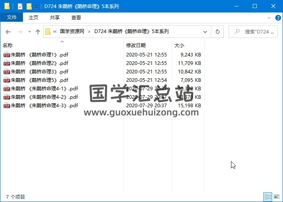Select PDF icon of 鹊桥命理1 file

pyautogui.click(x=6, y=55)
